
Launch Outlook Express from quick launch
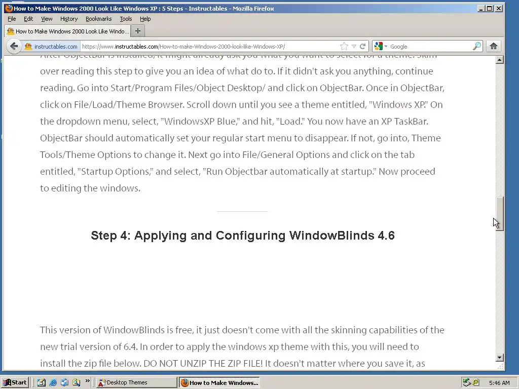64,382
